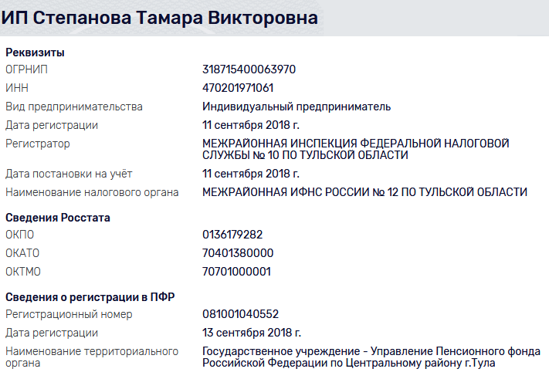This screenshot has width=549, height=379.
Task: Select the ОГРНИП number 318715400063970
Action: click(249, 69)
